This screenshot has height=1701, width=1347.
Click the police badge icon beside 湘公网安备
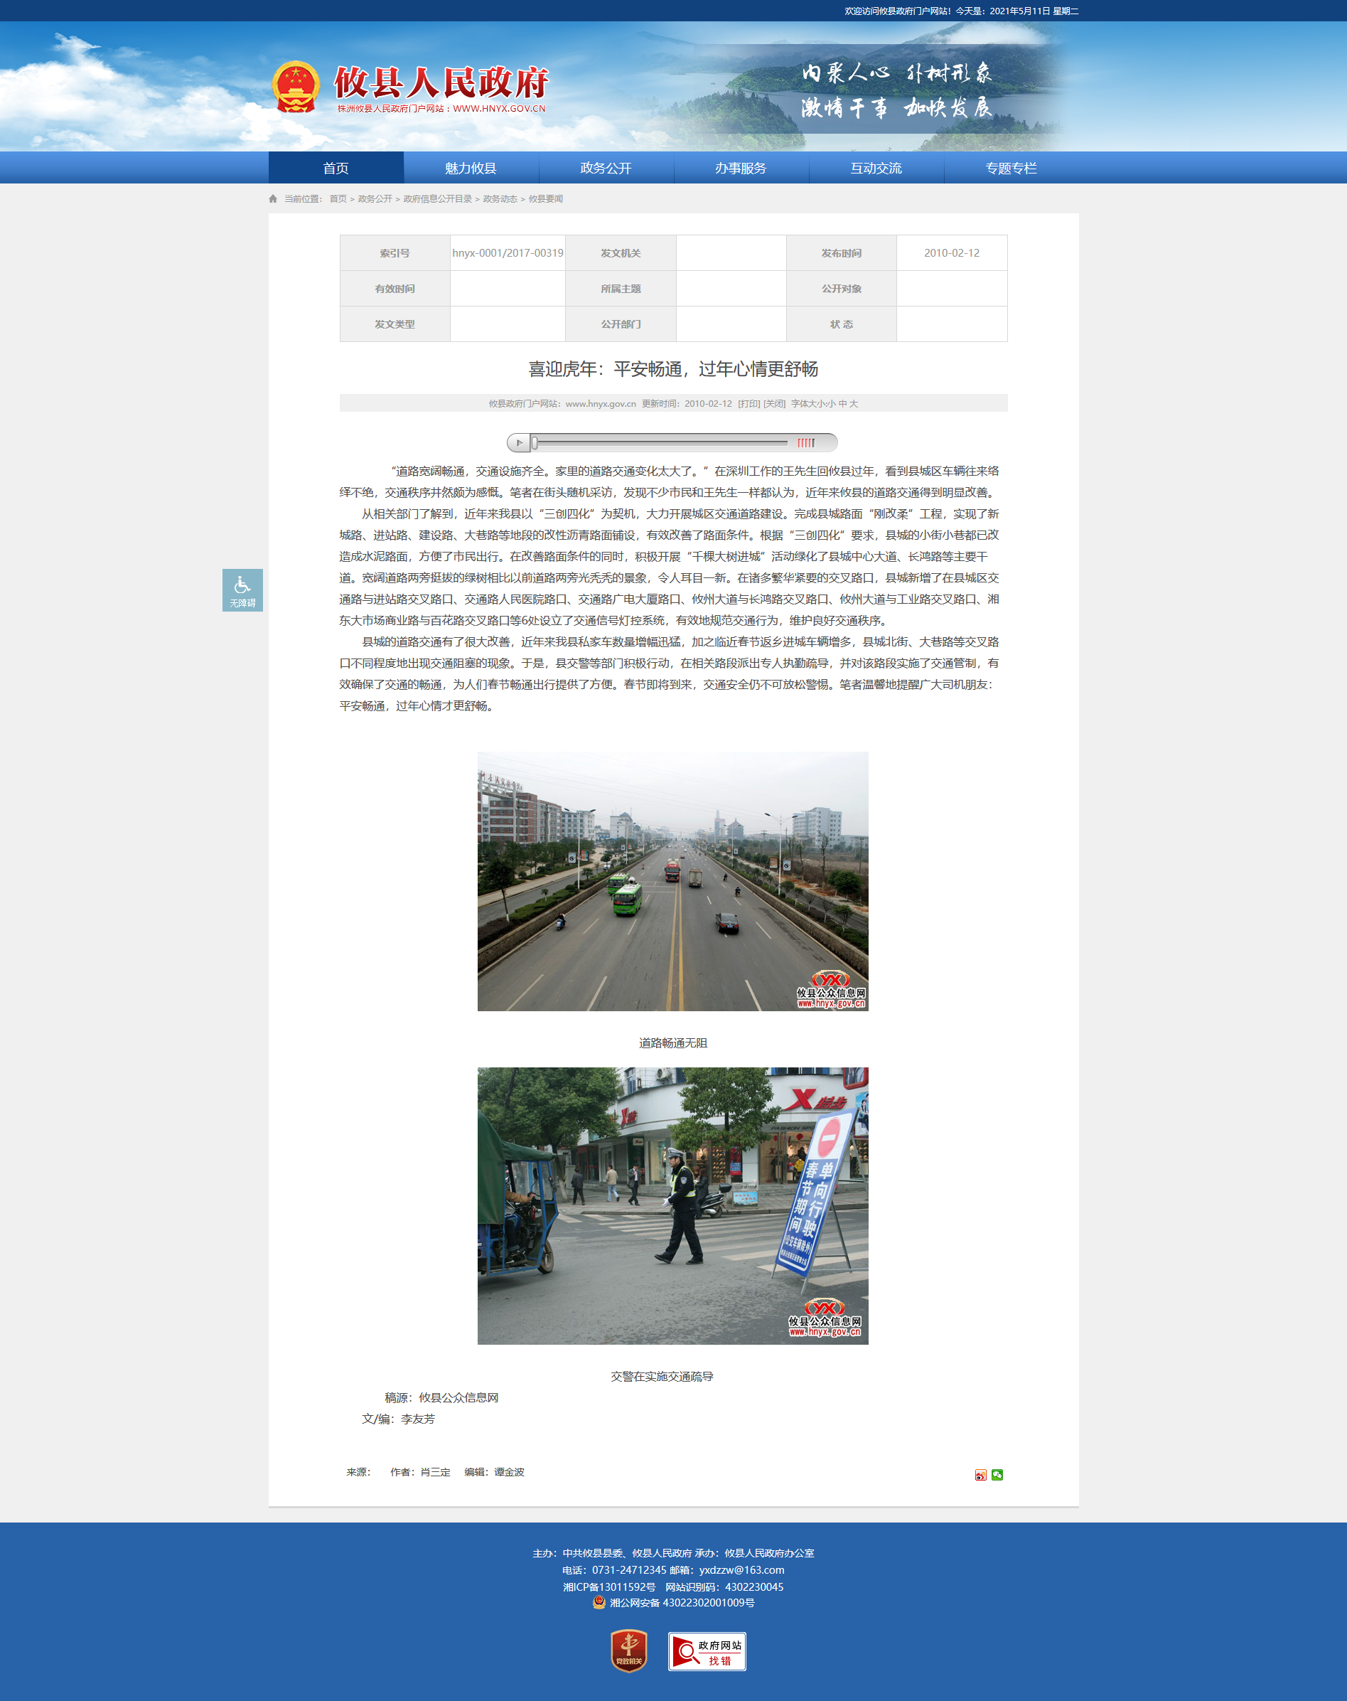point(599,1602)
